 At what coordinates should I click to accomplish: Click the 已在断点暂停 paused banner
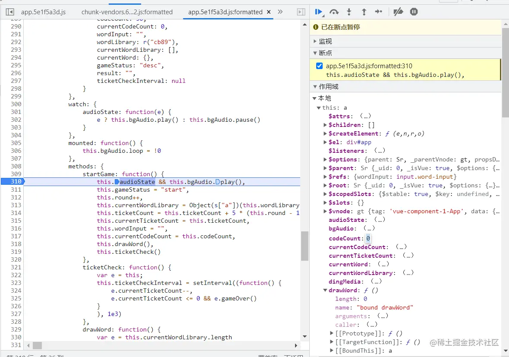coord(406,27)
